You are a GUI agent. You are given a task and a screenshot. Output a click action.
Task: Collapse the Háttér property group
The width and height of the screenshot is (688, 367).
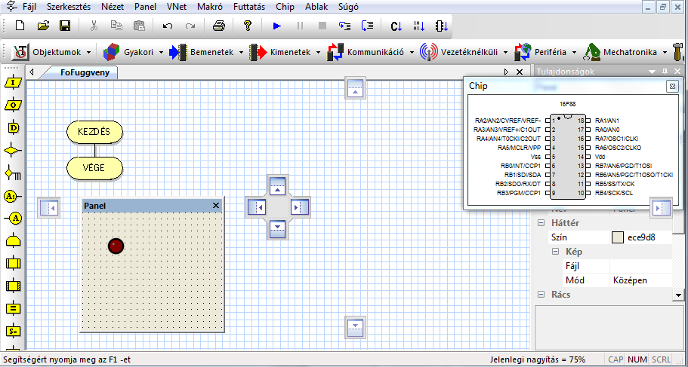pyautogui.click(x=541, y=223)
